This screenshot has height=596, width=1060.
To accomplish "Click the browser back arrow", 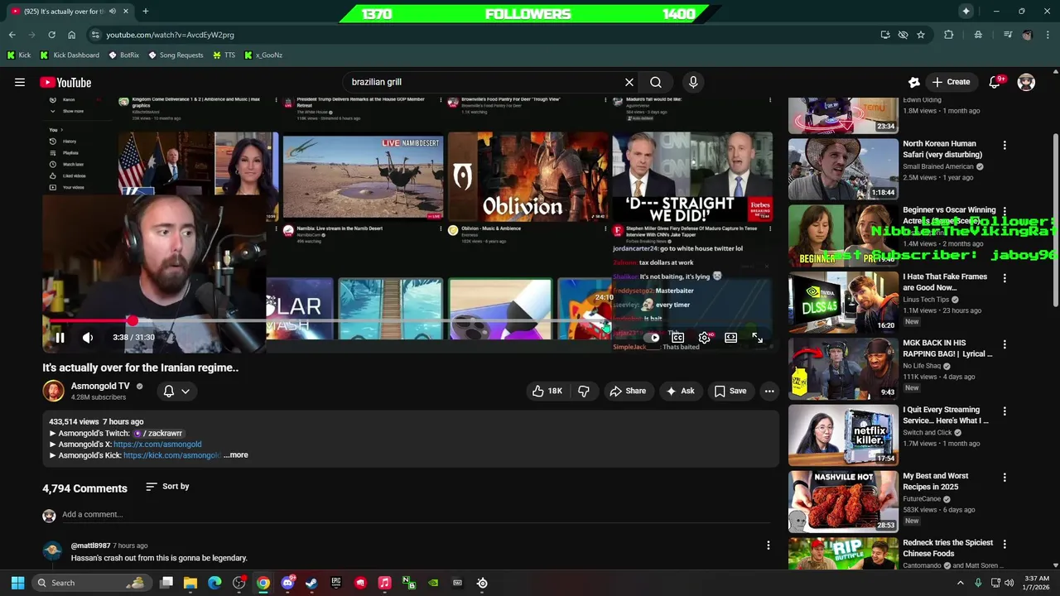I will point(12,35).
